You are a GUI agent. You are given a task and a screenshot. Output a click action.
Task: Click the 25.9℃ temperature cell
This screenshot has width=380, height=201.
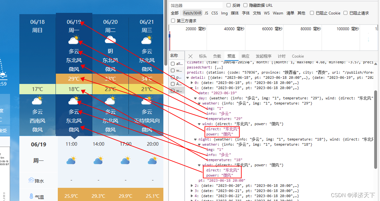tap(71, 196)
